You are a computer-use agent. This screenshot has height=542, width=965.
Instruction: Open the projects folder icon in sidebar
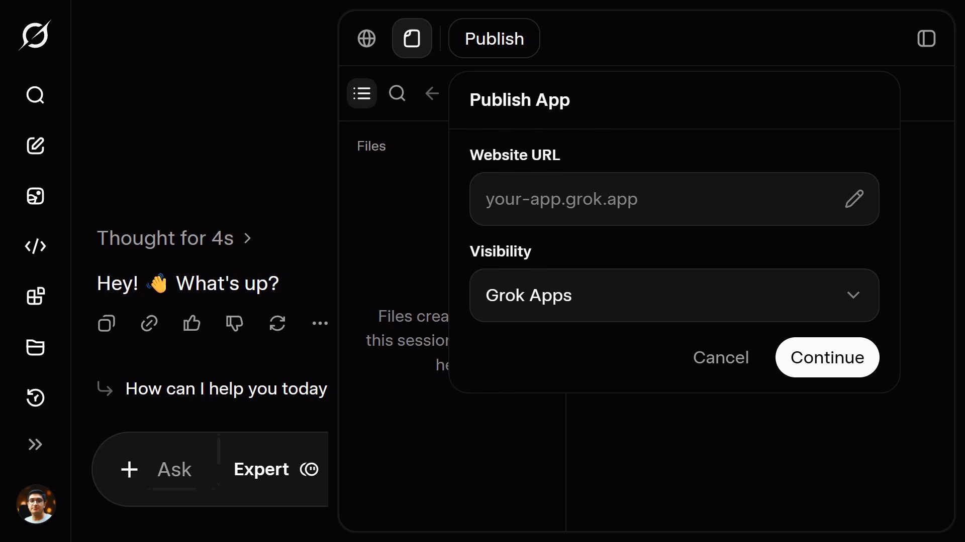(35, 347)
